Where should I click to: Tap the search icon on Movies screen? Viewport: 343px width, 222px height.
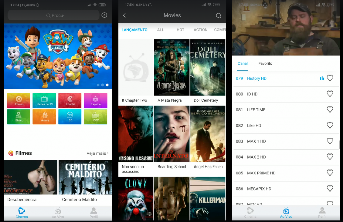218,15
